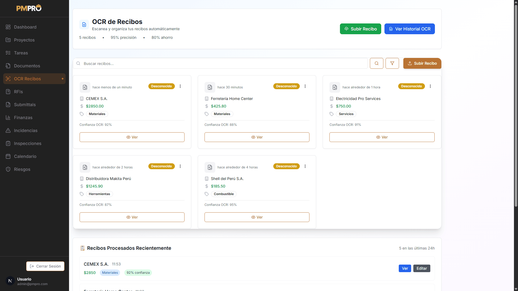Open options menu on Ferretería Home Center card
This screenshot has height=291, width=518.
pos(305,86)
